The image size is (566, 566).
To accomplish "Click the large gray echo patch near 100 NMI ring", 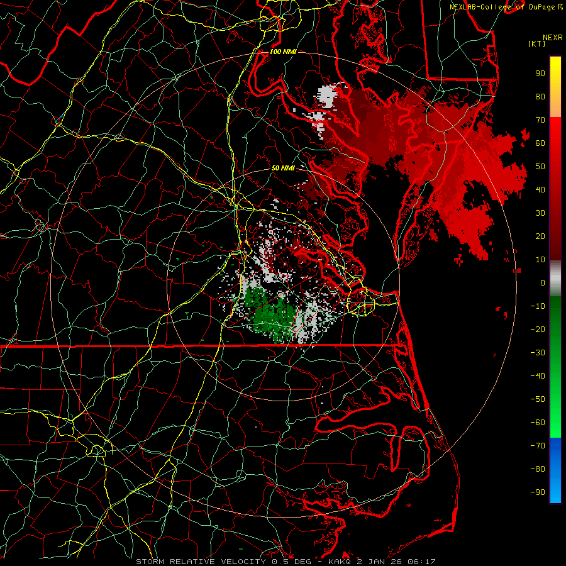I will point(326,97).
